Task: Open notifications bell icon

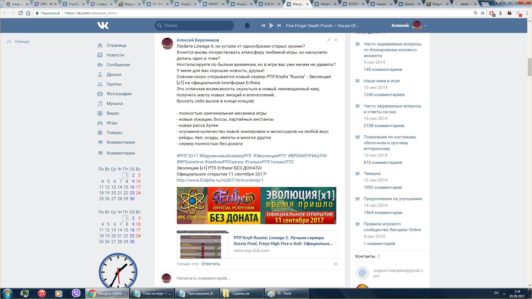Action: click(247, 25)
